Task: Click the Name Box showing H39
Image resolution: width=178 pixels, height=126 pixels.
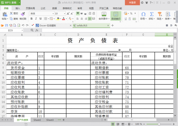Action: coord(14,30)
